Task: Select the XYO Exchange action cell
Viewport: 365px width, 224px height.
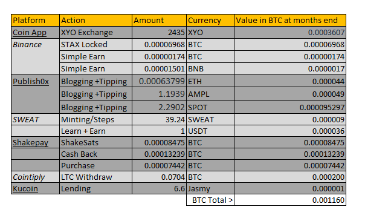Action: click(95, 33)
